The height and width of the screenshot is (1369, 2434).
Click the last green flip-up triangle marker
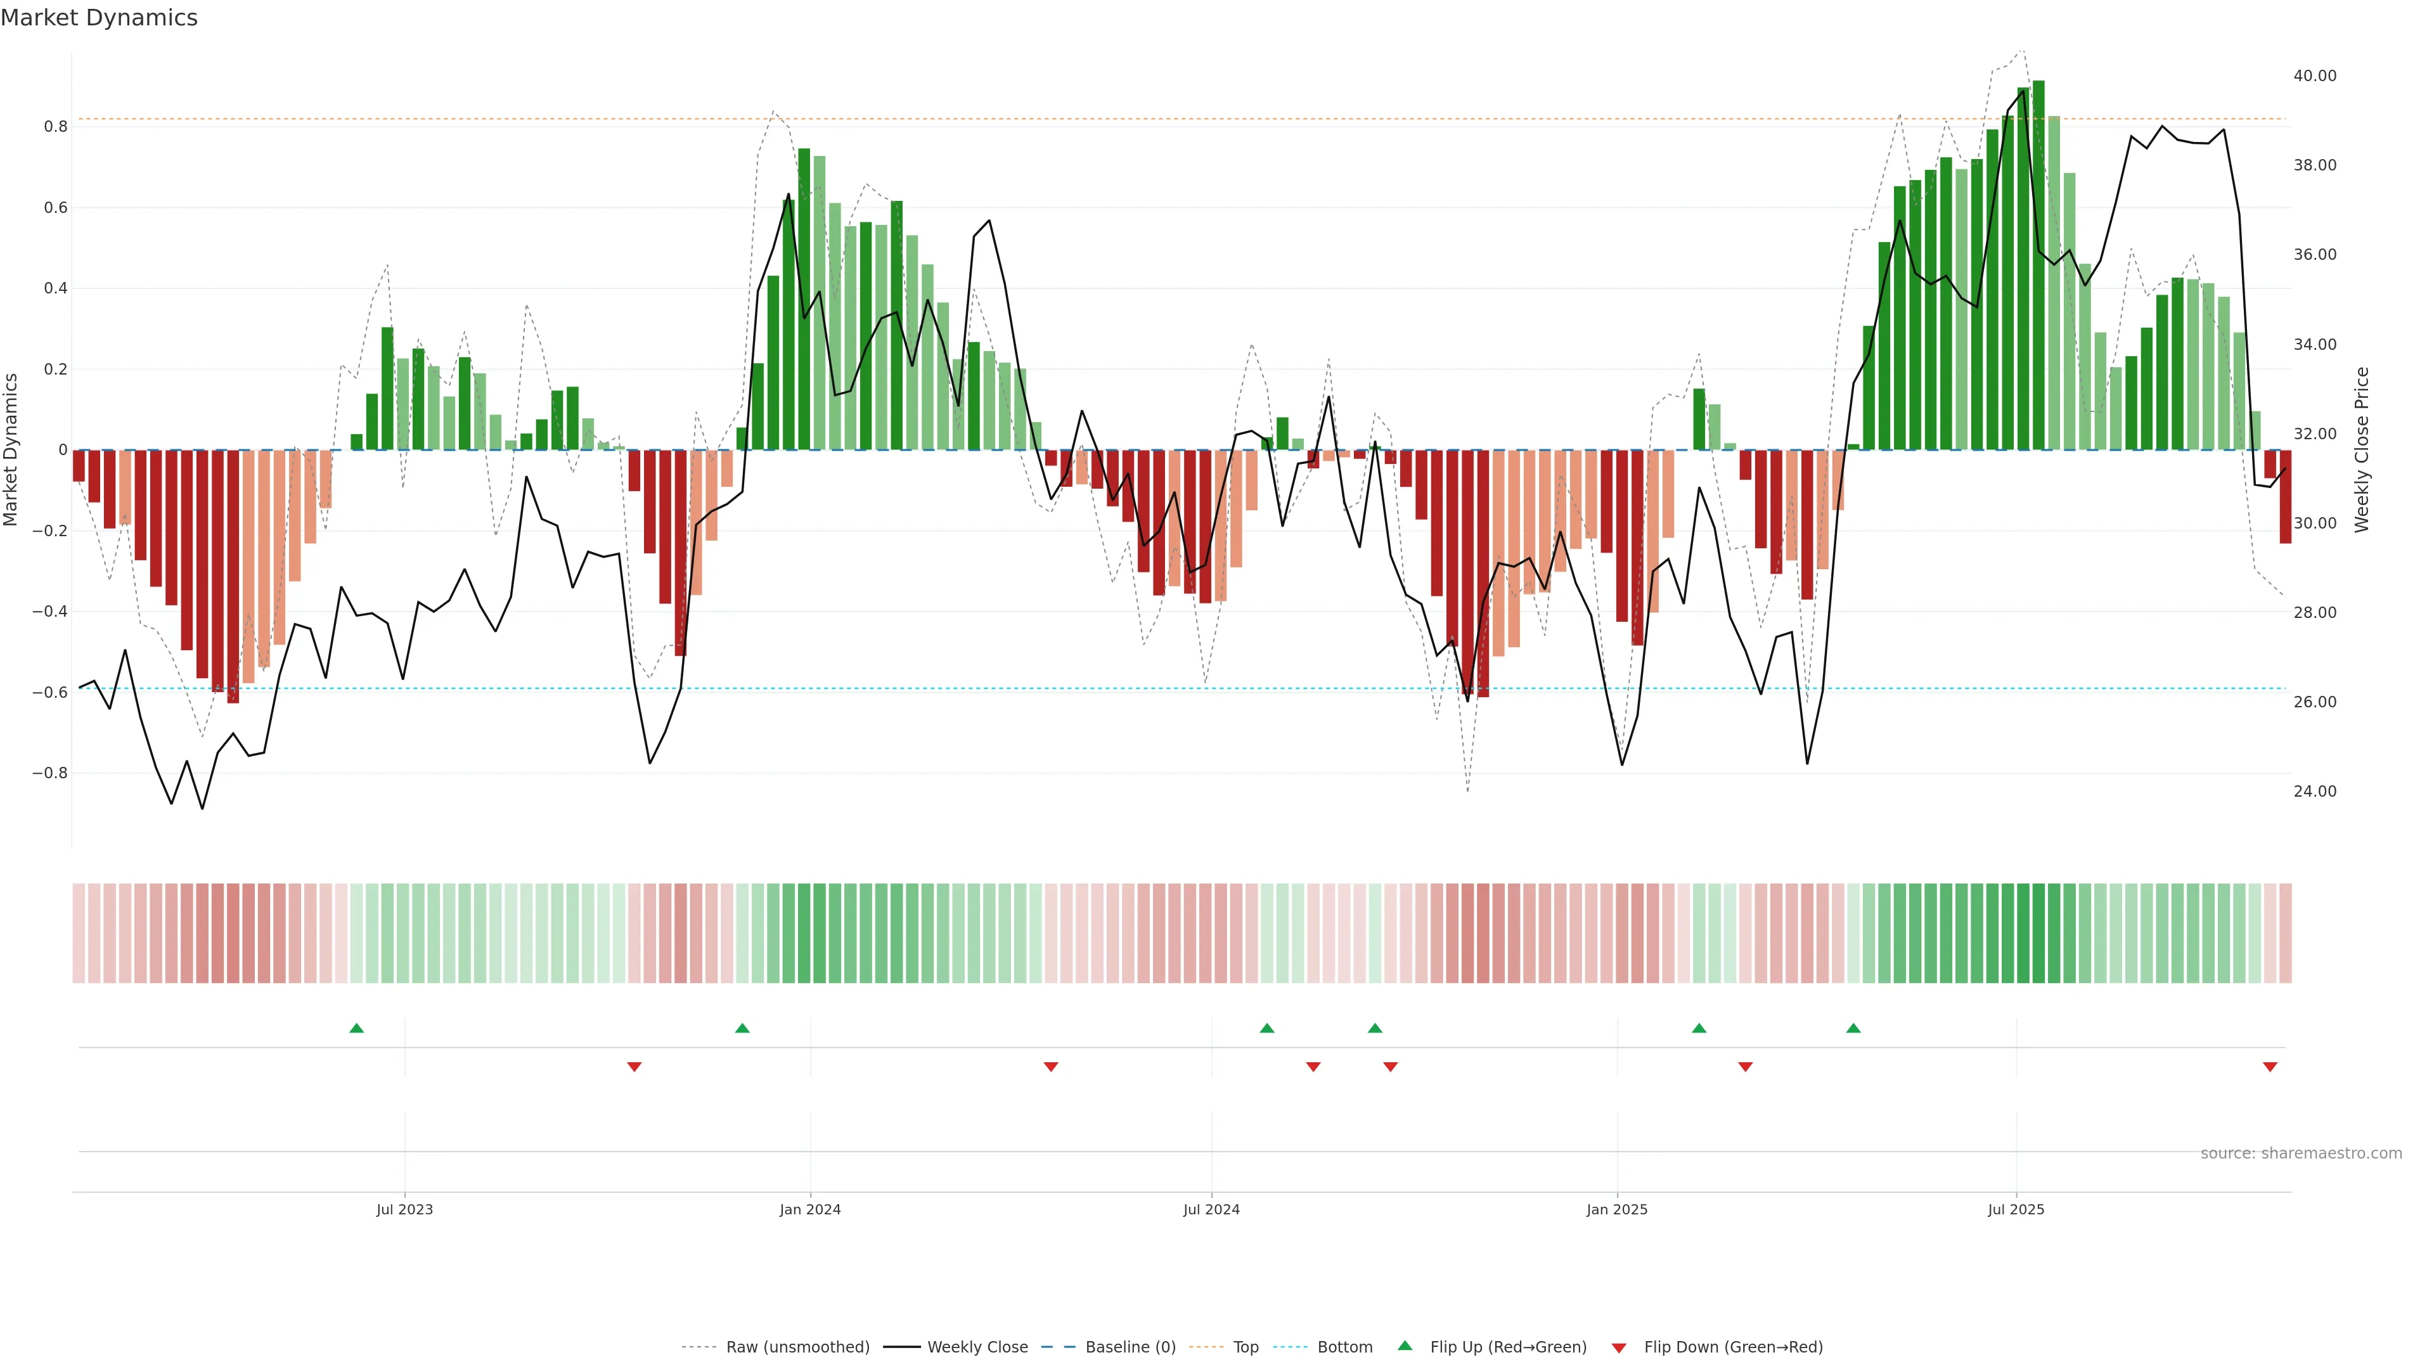pyautogui.click(x=1853, y=1028)
